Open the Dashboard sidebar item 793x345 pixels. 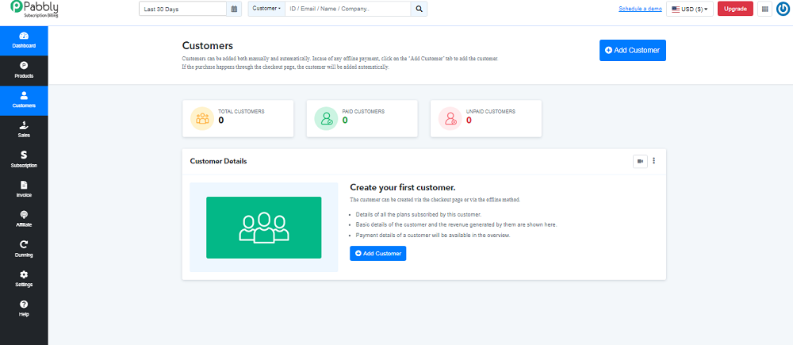click(x=24, y=40)
